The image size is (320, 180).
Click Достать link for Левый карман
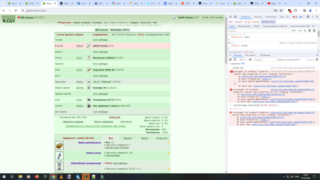pos(79,88)
